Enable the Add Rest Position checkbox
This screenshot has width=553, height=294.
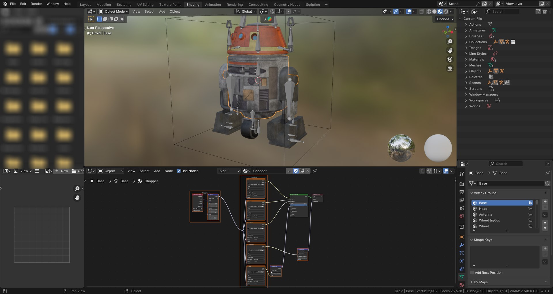(472, 273)
